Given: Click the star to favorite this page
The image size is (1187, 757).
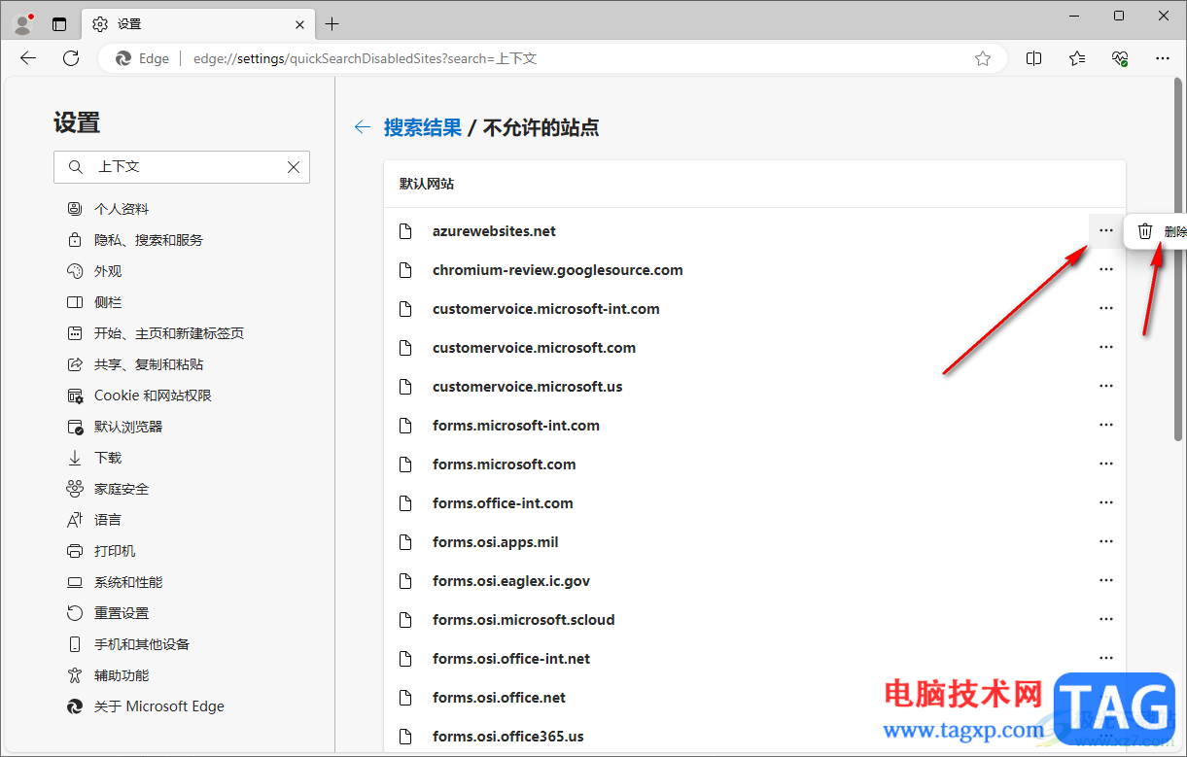Looking at the screenshot, I should [983, 58].
